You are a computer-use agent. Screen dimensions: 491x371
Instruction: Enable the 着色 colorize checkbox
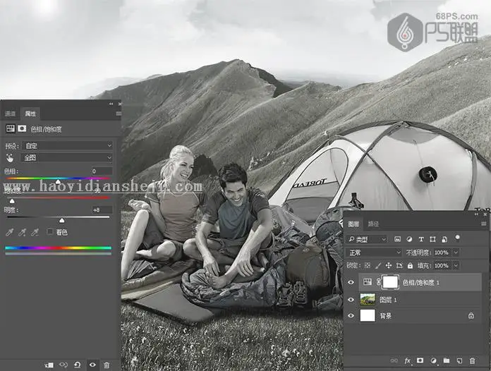[x=49, y=231]
